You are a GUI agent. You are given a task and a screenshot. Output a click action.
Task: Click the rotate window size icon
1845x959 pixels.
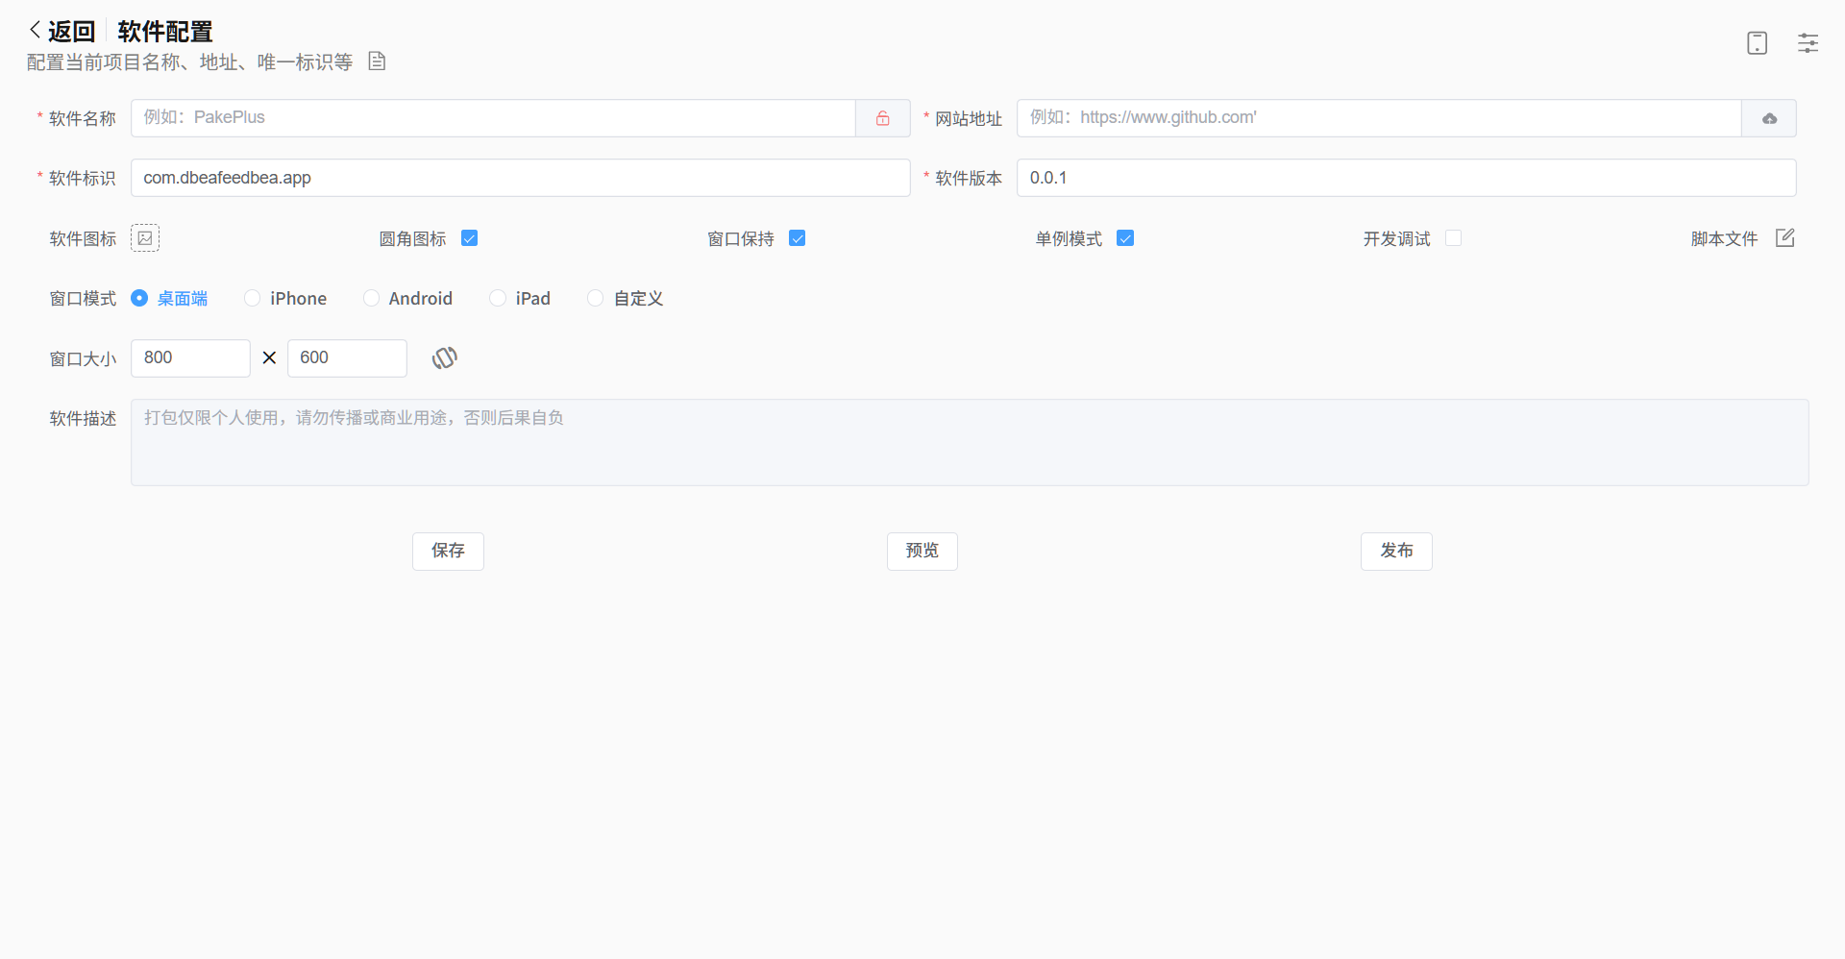pos(444,358)
